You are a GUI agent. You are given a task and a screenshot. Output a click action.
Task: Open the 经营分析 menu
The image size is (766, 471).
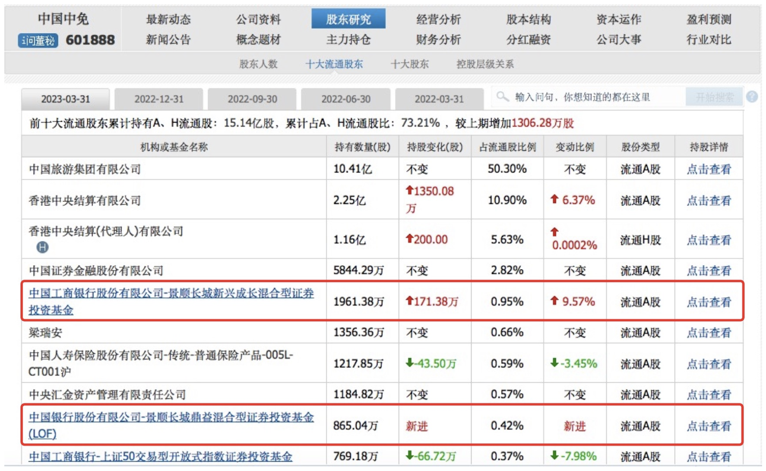[438, 19]
